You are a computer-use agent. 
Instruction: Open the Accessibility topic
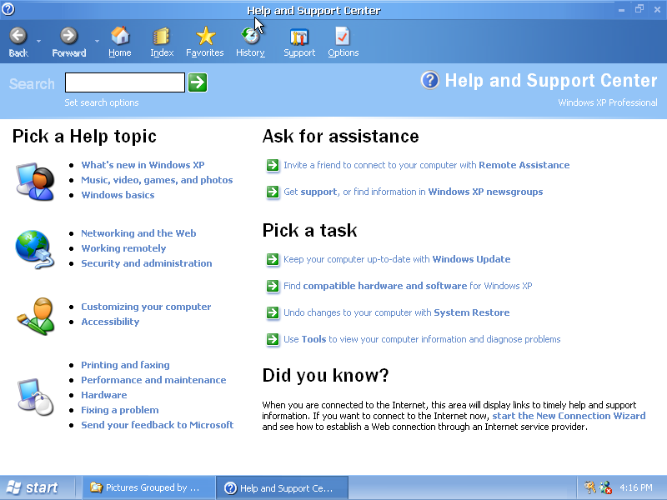pos(110,322)
